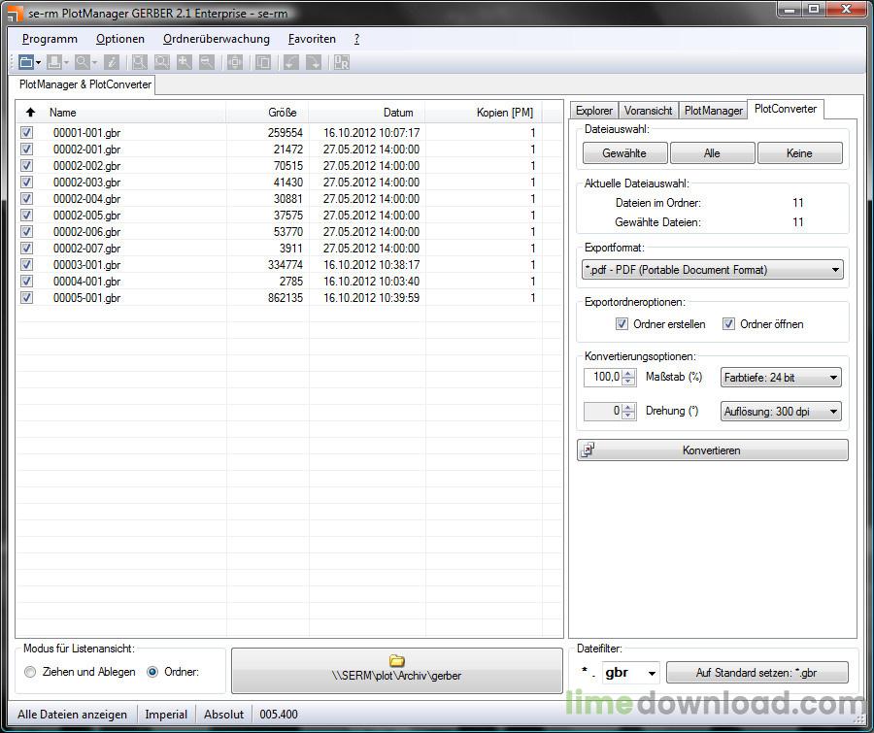Viewport: 874px width, 733px height.
Task: Click the print toolbar icon
Action: pyautogui.click(x=54, y=62)
